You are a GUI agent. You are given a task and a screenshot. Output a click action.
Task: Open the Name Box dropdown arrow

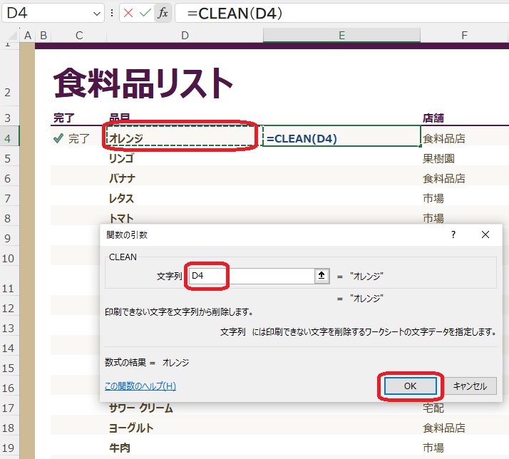[97, 14]
